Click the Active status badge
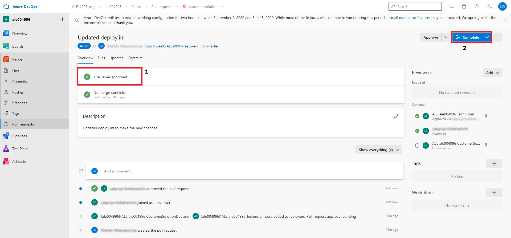 point(84,46)
